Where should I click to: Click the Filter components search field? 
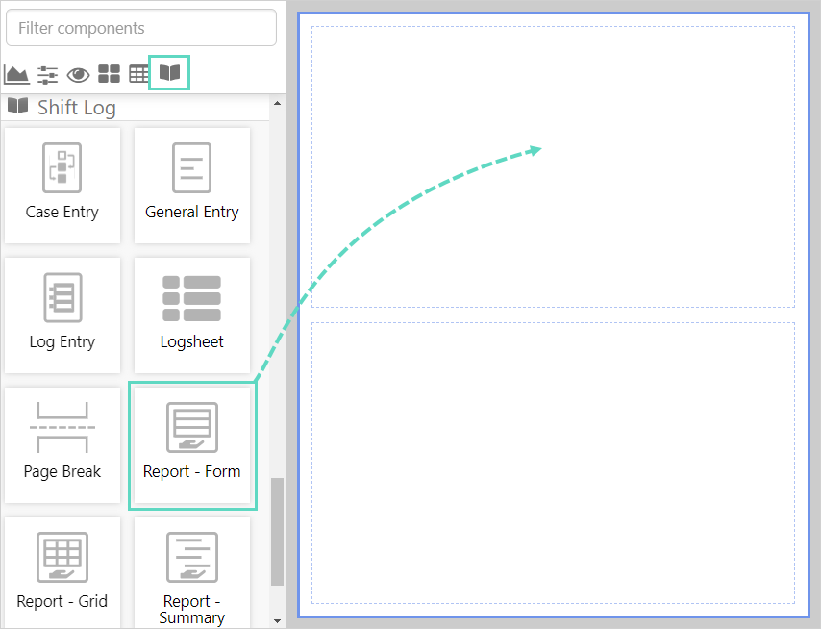click(141, 28)
